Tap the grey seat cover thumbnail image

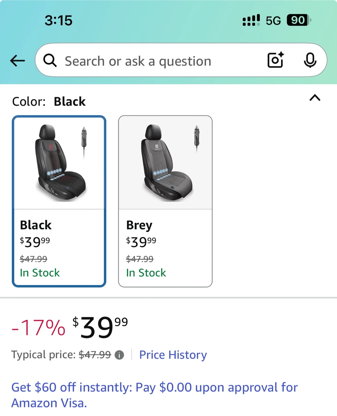tap(165, 163)
